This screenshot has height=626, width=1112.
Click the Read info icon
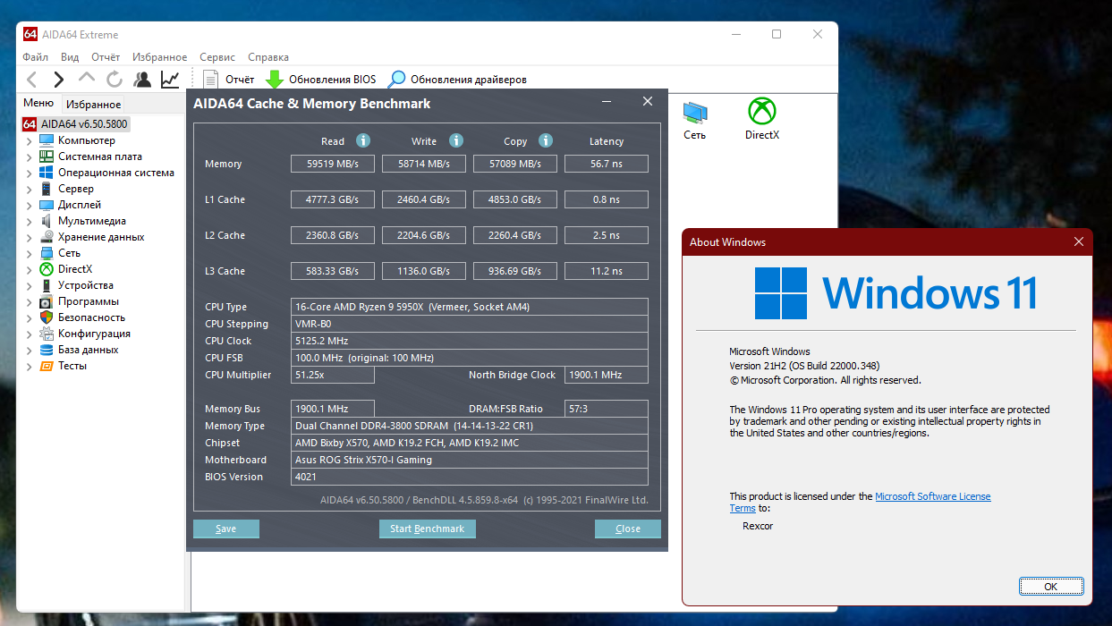pos(363,140)
